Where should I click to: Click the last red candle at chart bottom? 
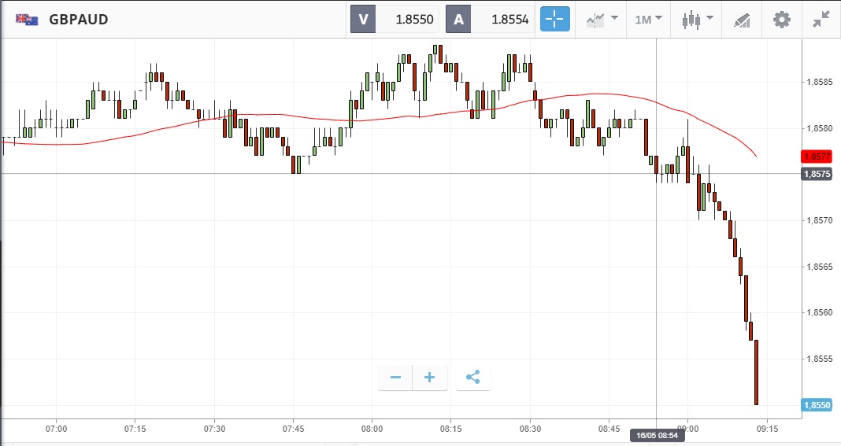point(756,372)
